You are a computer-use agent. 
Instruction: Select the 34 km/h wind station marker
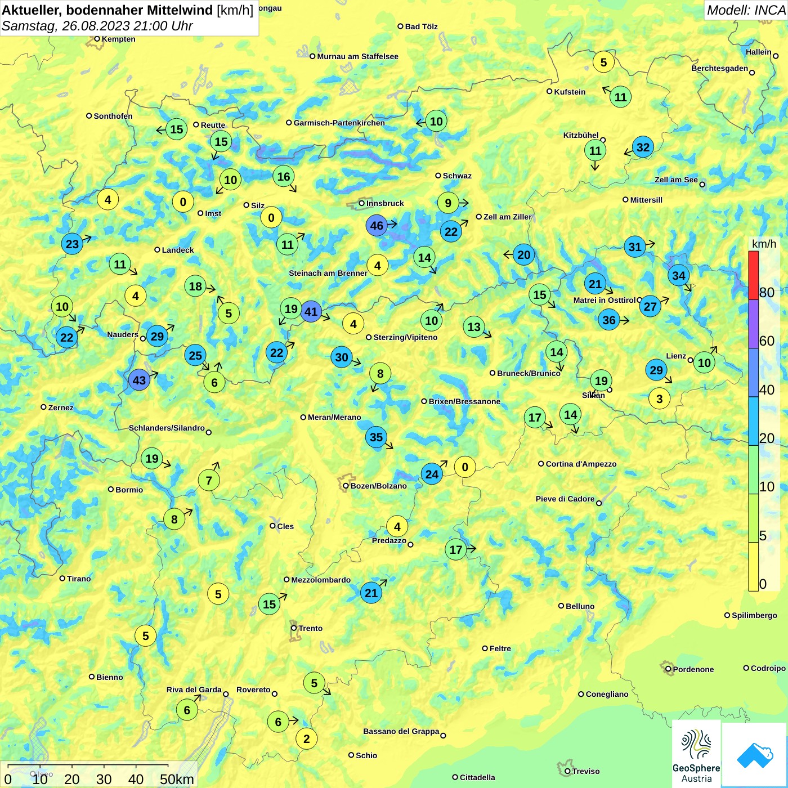tap(679, 275)
